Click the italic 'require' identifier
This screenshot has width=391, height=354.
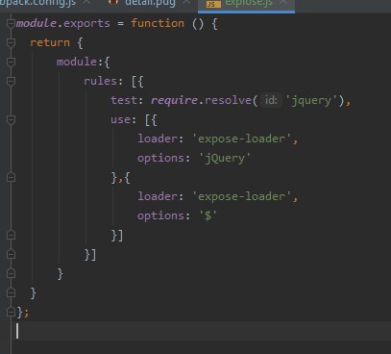click(174, 100)
